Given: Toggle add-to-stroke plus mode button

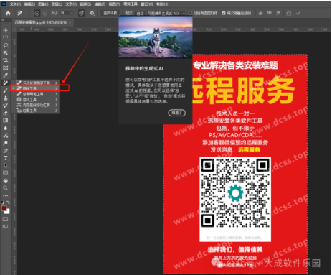Looking at the screenshot, I should 37,13.
